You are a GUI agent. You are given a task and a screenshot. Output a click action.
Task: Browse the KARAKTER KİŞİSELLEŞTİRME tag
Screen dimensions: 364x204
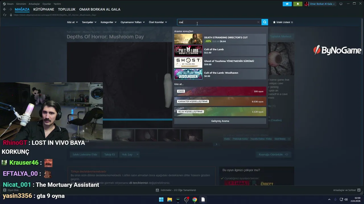coord(220,101)
